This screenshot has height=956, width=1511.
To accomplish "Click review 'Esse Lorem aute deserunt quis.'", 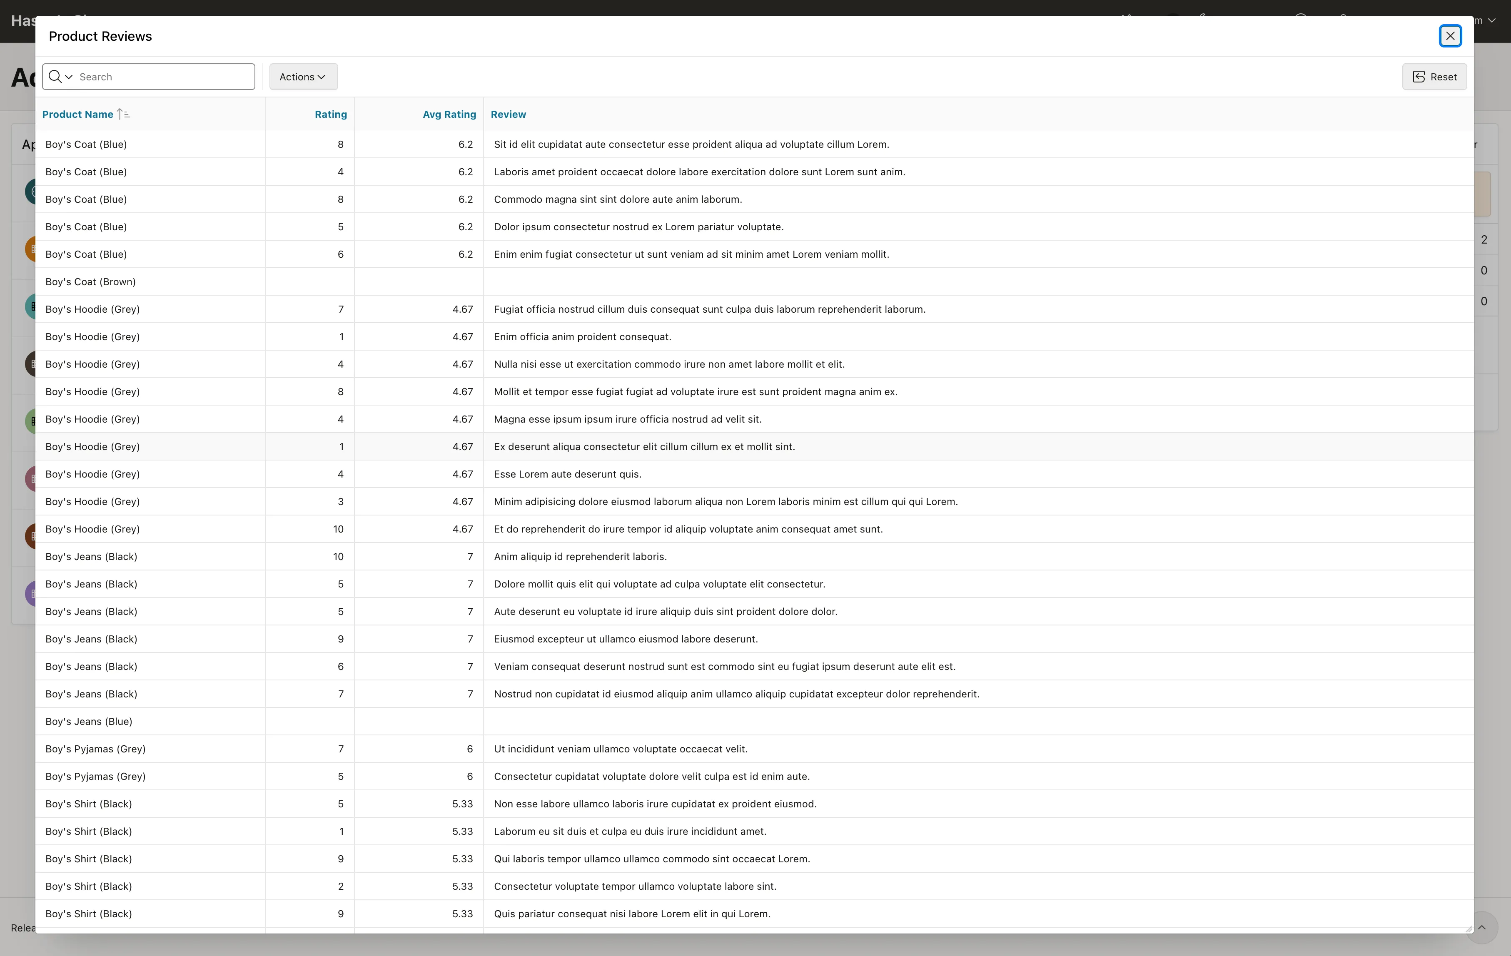I will [x=567, y=474].
